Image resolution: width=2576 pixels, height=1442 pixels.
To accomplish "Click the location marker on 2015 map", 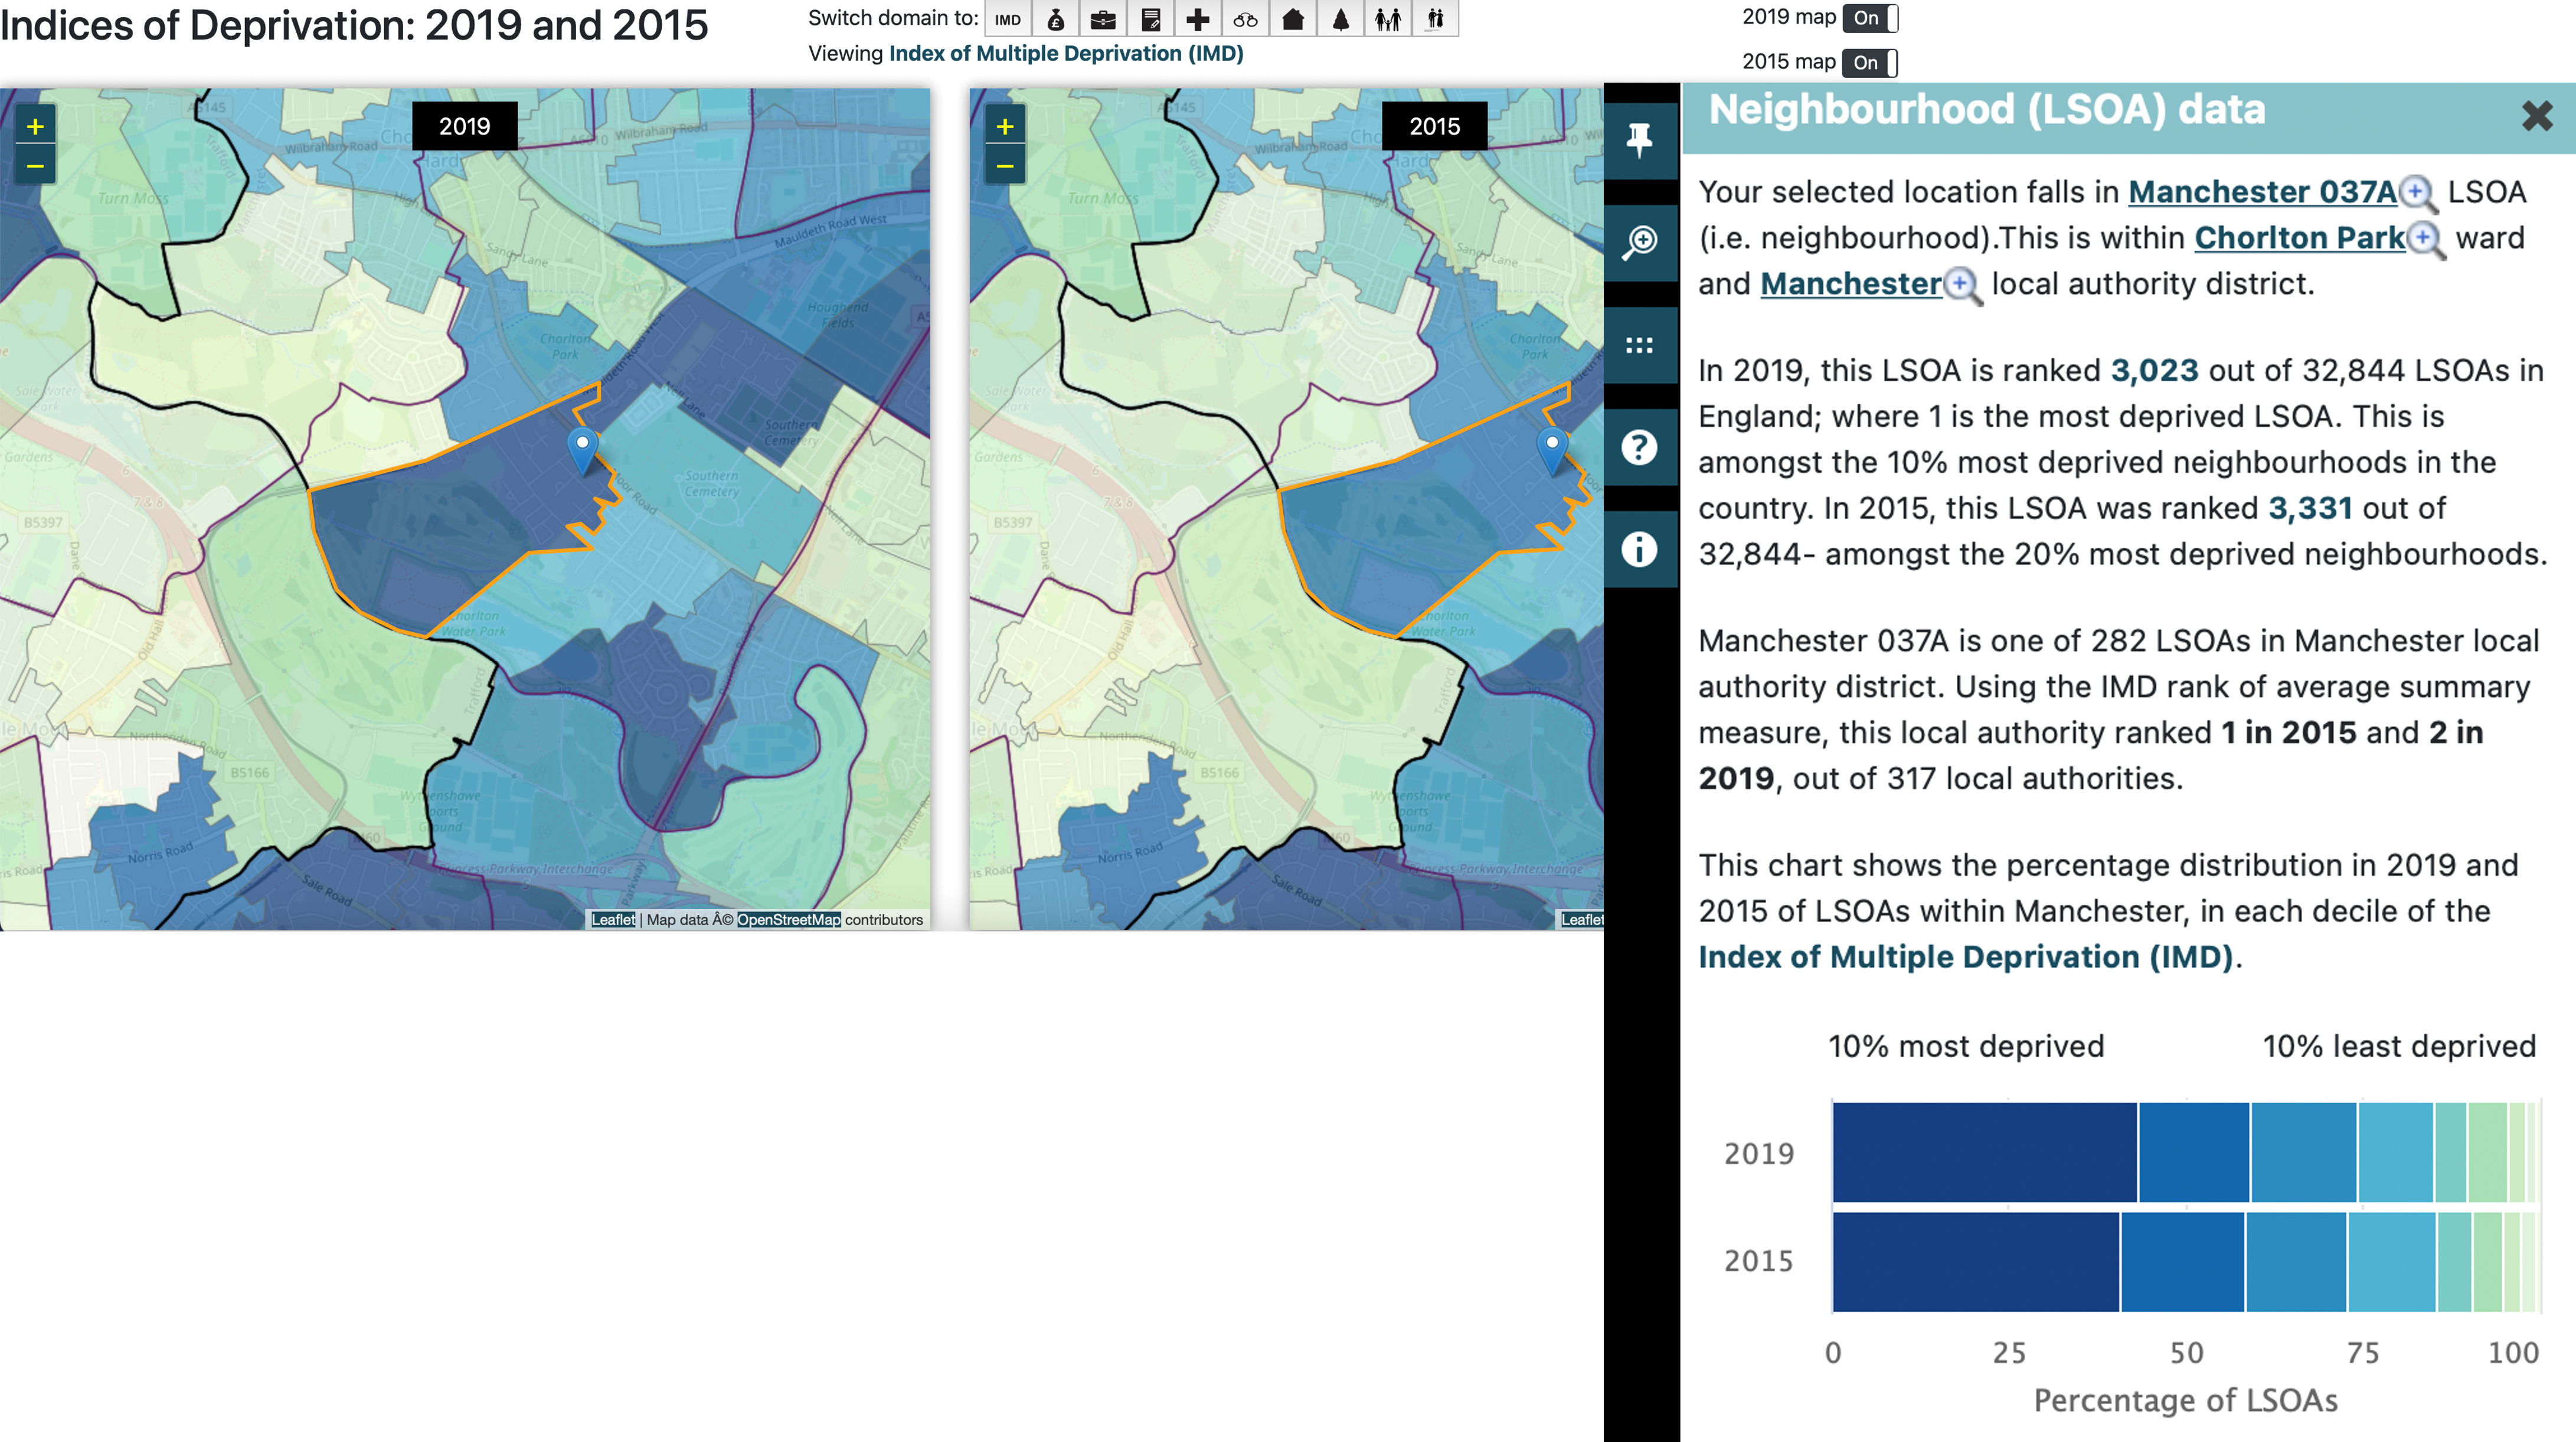I will 1552,451.
